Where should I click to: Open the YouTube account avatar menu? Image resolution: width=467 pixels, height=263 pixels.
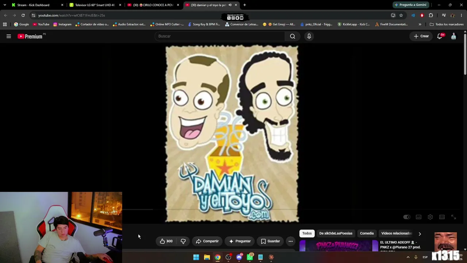click(454, 36)
